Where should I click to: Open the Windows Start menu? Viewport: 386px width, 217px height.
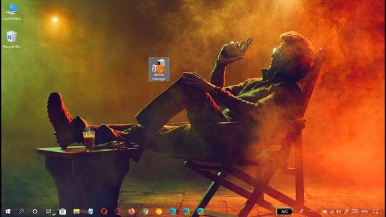[8, 212]
